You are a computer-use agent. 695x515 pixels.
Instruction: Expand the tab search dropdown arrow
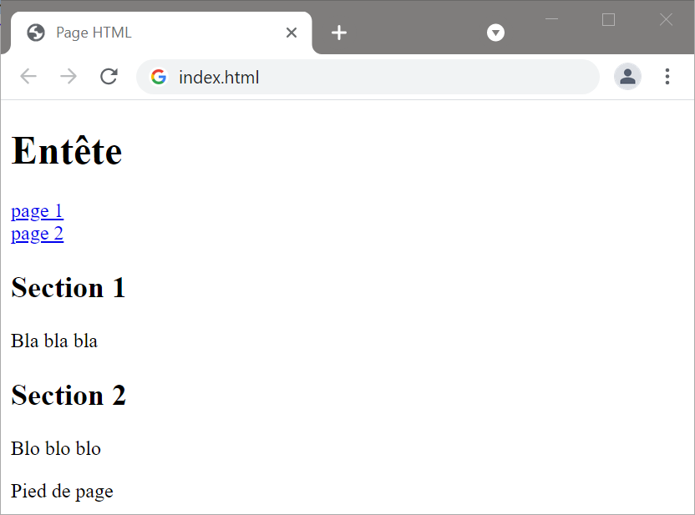[x=495, y=33]
